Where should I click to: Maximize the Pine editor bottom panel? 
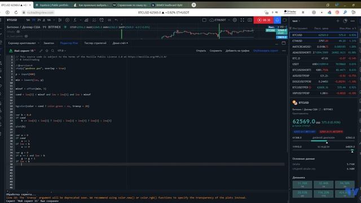(284, 43)
